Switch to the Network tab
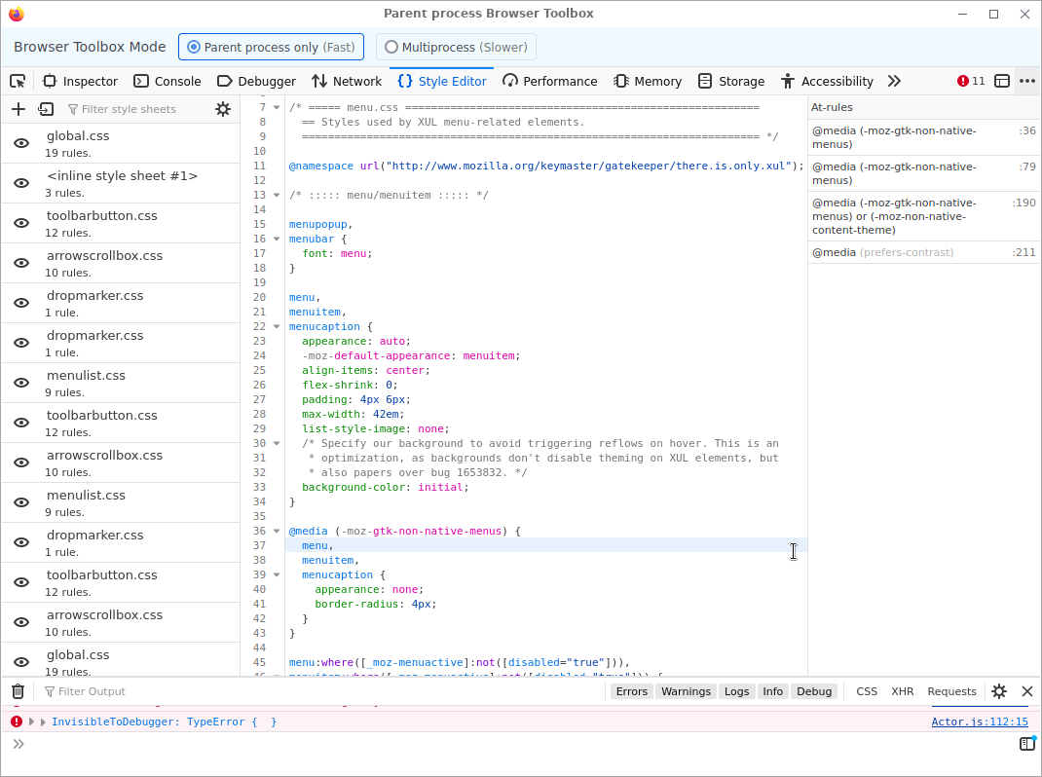 tap(347, 81)
